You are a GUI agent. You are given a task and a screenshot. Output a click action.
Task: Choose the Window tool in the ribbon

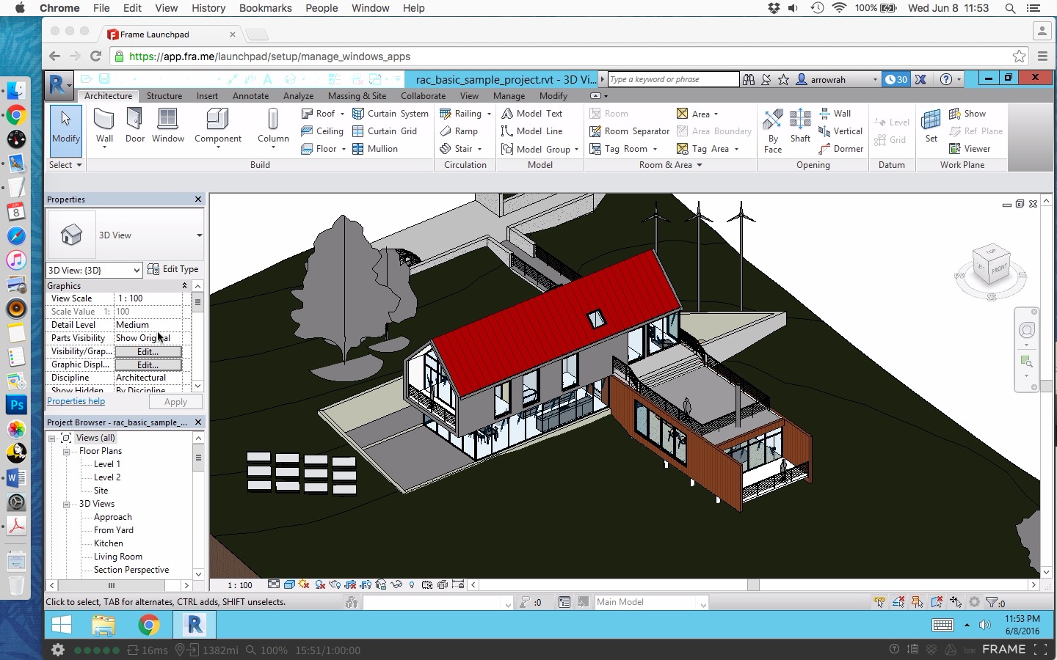167,126
